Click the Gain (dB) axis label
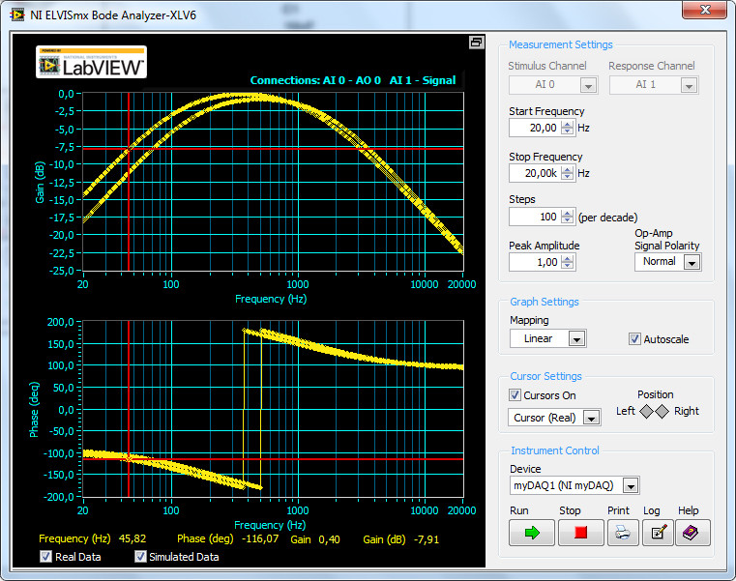This screenshot has height=581, width=736. pos(40,183)
